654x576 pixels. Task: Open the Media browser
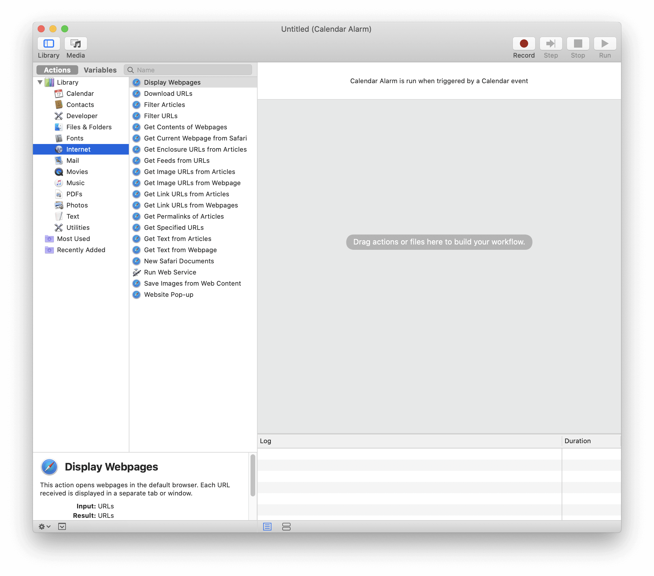(x=76, y=43)
